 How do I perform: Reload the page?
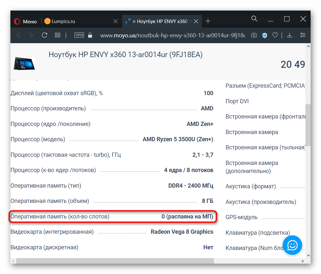[45, 35]
